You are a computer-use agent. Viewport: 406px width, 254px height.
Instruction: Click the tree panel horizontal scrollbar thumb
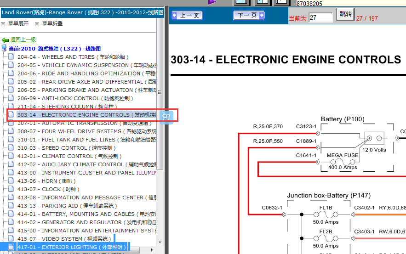point(74,250)
